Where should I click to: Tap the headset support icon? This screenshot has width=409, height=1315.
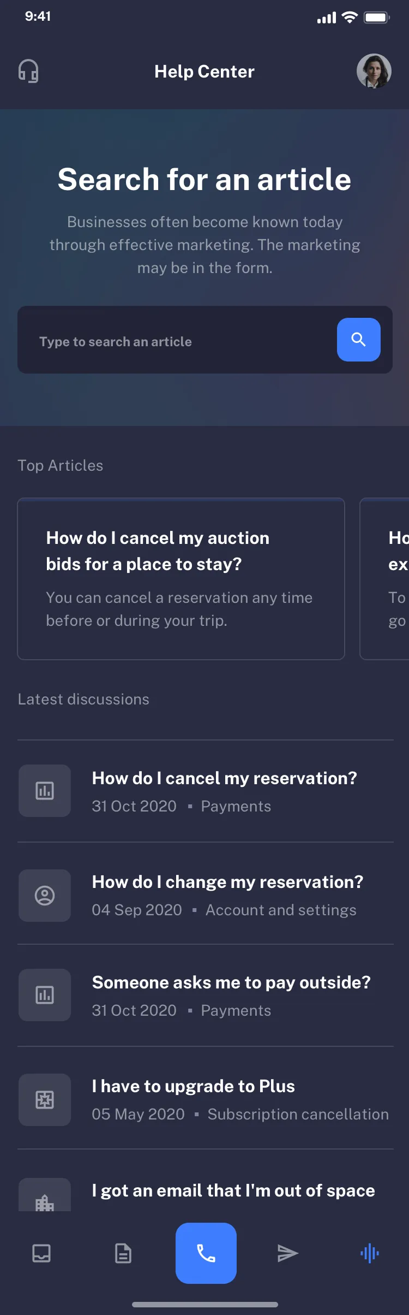click(x=27, y=71)
